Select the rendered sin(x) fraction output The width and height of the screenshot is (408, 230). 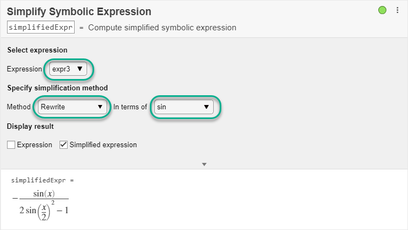(x=42, y=202)
